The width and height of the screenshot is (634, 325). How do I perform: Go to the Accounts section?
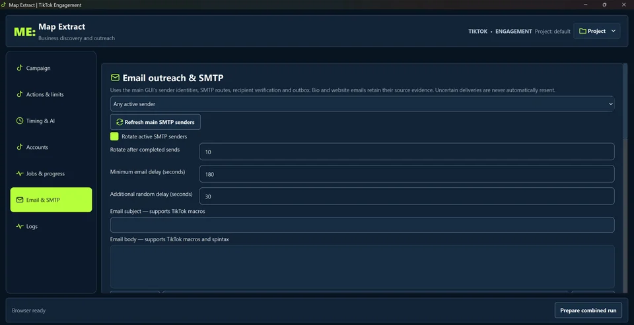(x=51, y=148)
